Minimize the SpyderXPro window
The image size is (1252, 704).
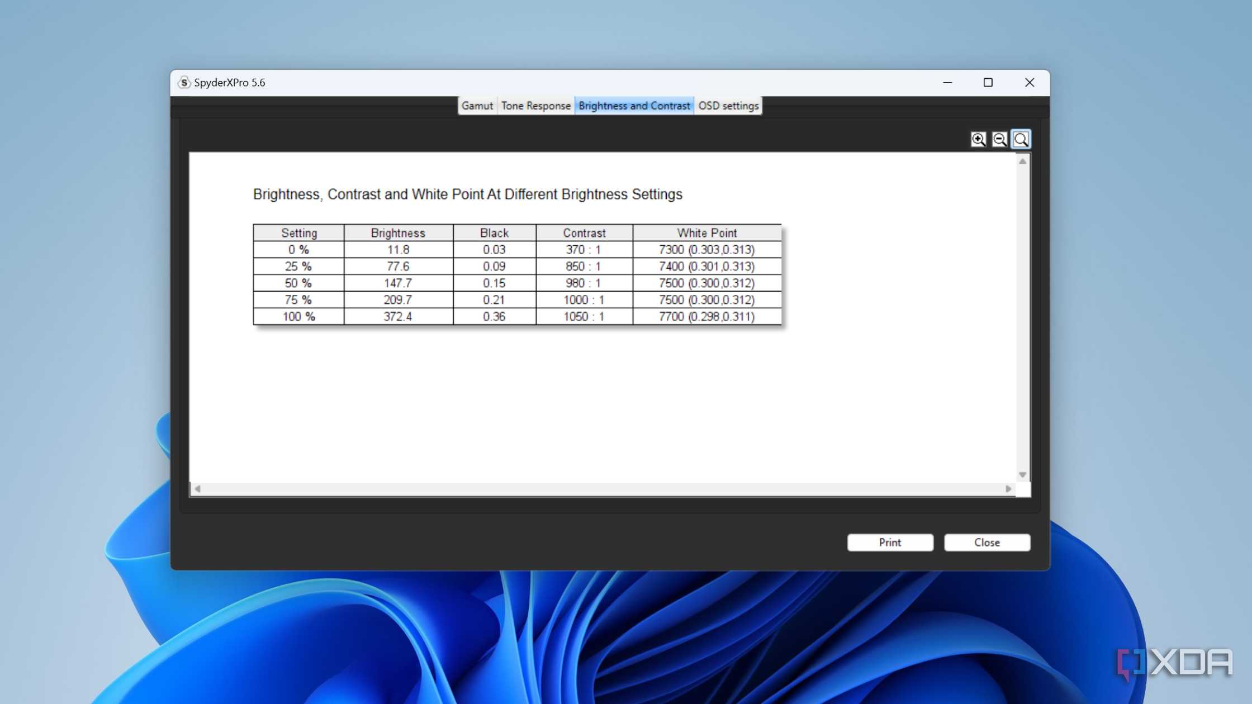[947, 83]
